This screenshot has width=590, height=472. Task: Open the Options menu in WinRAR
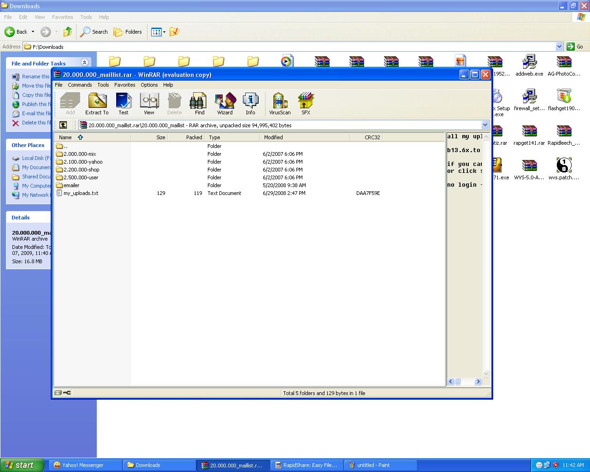click(x=149, y=85)
